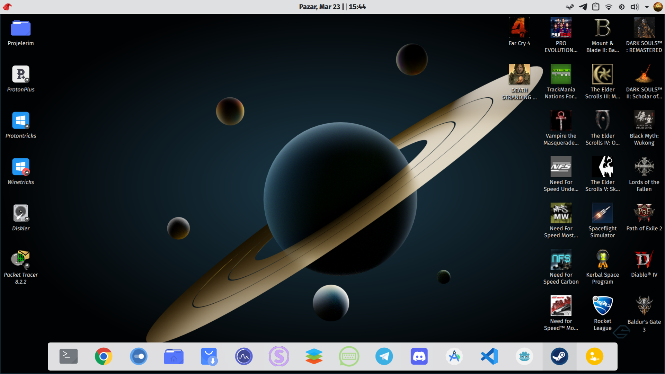The width and height of the screenshot is (665, 374).
Task: Open the software store bag icon in dock
Action: point(209,356)
